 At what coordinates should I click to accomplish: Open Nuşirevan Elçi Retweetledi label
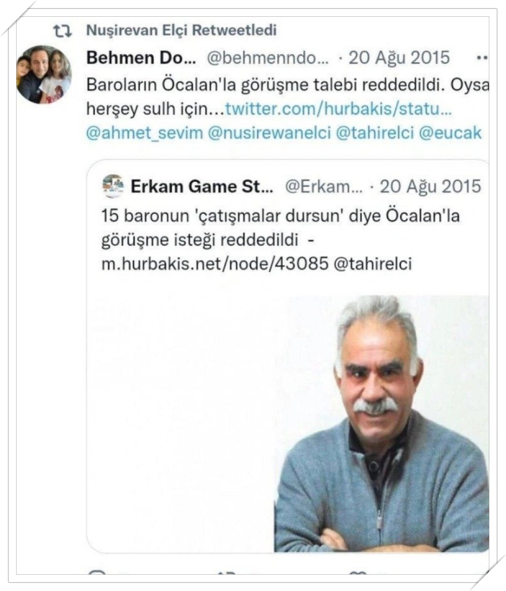181,30
